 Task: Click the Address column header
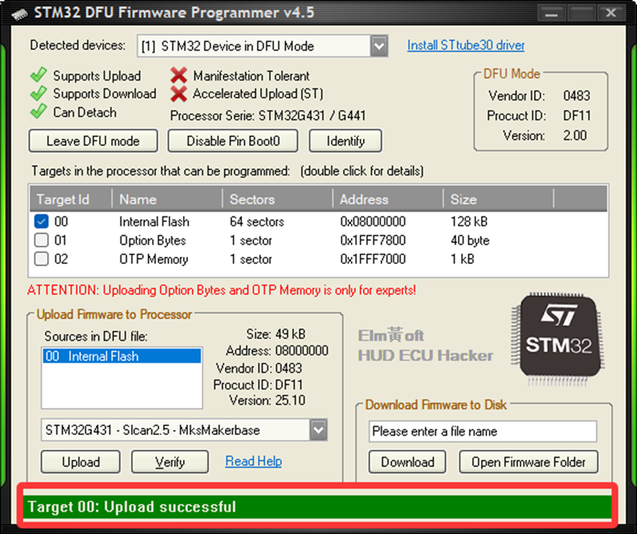tap(388, 200)
